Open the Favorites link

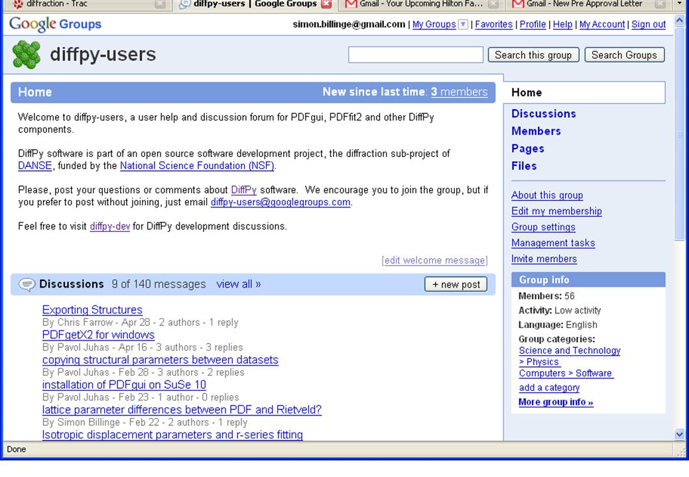point(494,25)
